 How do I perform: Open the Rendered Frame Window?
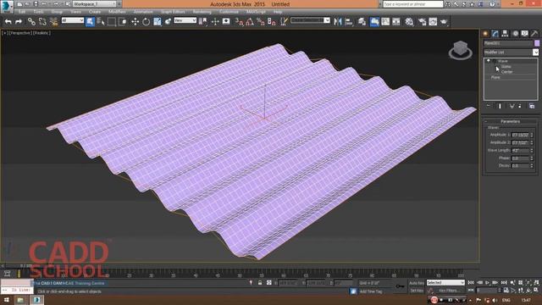click(433, 21)
